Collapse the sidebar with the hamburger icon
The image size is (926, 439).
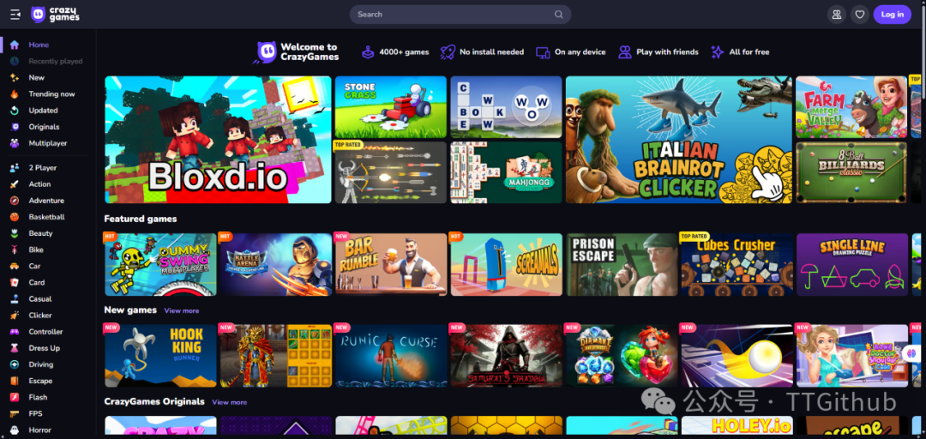tap(15, 15)
